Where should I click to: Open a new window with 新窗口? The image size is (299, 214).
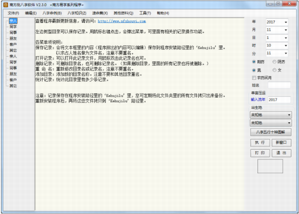point(281,143)
